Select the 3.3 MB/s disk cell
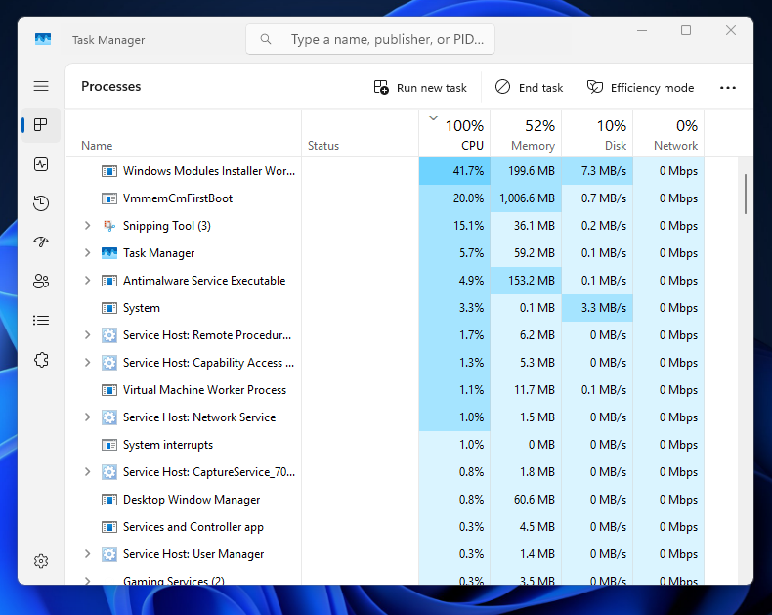 coord(597,308)
